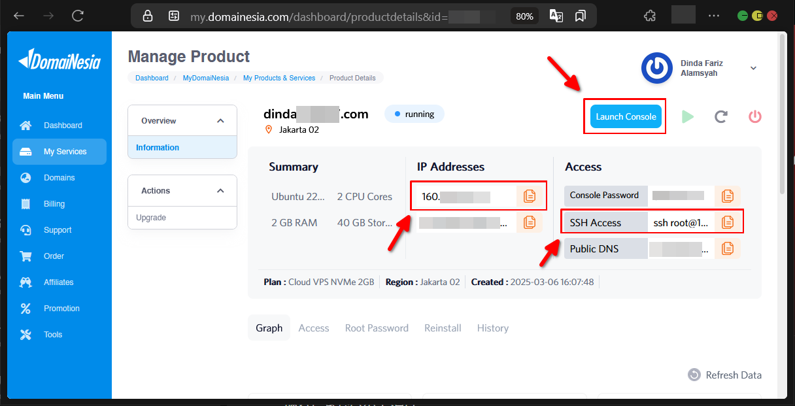795x406 pixels.
Task: Open the account dropdown next to Dinda Fariz
Action: tap(753, 68)
